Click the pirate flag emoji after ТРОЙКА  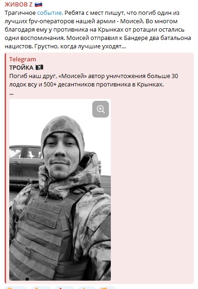click(x=39, y=67)
